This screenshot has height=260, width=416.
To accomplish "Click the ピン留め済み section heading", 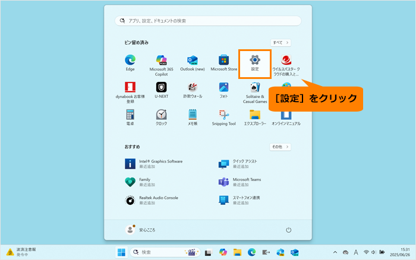I will (136, 43).
